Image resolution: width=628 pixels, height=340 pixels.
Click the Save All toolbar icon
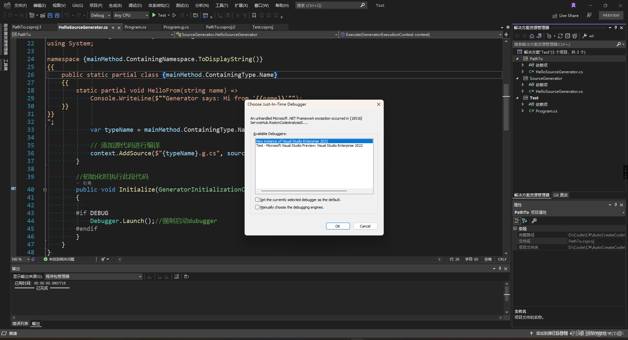(57, 15)
